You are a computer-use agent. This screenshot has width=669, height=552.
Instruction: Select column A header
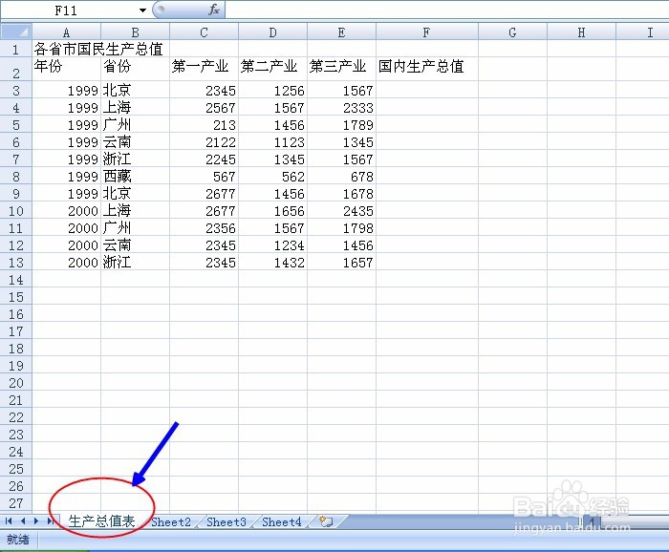(67, 32)
